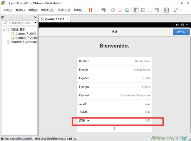The height and width of the screenshot is (141, 191).
Task: Choose Español as the language
Action: [x=115, y=78]
